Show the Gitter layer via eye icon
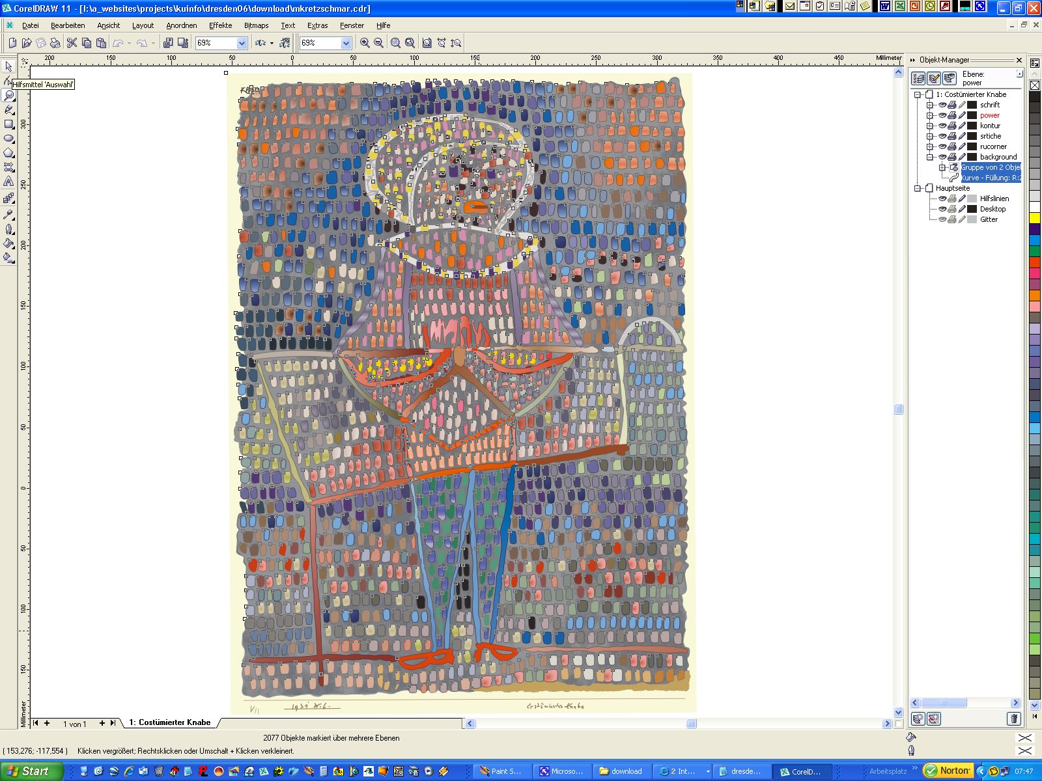 point(942,219)
